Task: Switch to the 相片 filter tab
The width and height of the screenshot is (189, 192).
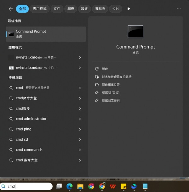Action: point(116,9)
